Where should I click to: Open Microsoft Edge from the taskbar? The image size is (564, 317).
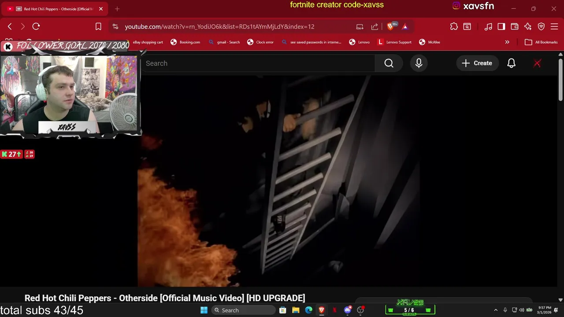click(x=308, y=310)
